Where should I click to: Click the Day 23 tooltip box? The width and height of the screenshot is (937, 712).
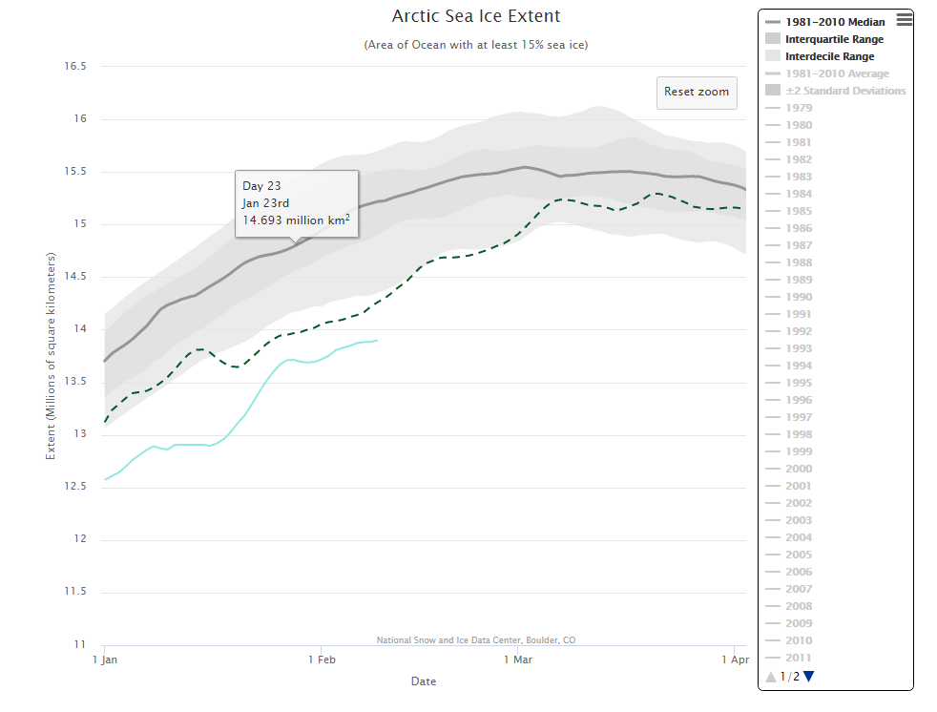coord(296,203)
